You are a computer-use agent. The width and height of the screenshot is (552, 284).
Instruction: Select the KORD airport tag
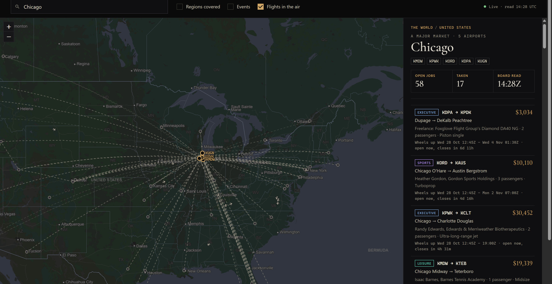[x=450, y=61]
